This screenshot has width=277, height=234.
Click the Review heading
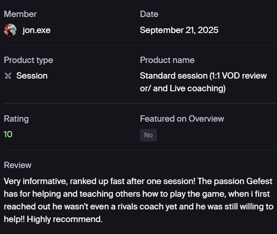pos(18,165)
